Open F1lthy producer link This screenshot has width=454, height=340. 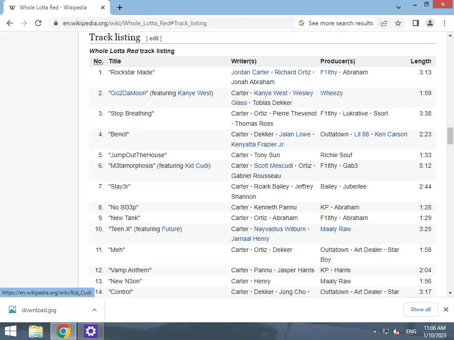coord(329,72)
